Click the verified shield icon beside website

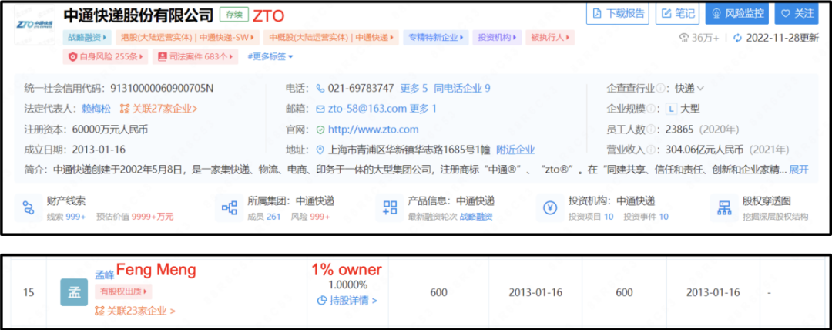[x=320, y=129]
